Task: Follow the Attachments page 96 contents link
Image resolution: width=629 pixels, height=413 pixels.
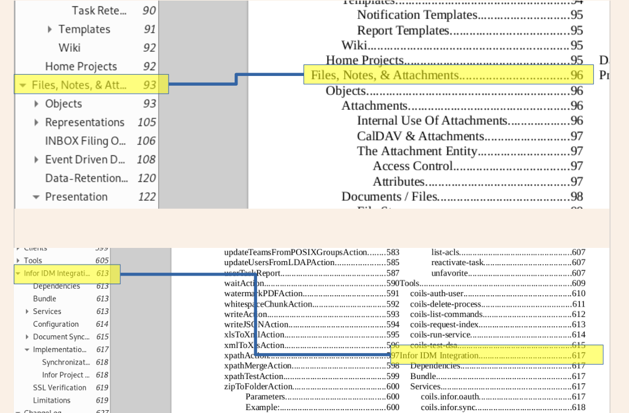Action: coord(462,106)
